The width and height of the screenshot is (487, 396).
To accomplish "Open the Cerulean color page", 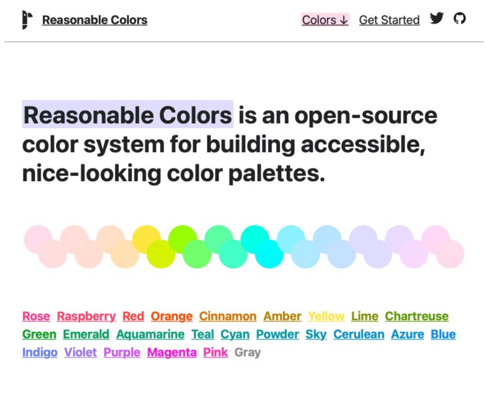I will [359, 334].
